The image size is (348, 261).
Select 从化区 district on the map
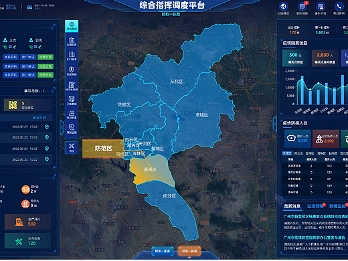point(177,82)
